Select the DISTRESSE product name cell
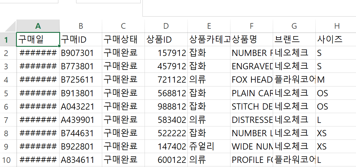Screen dimensions: 356x167 pyautogui.click(x=252, y=120)
